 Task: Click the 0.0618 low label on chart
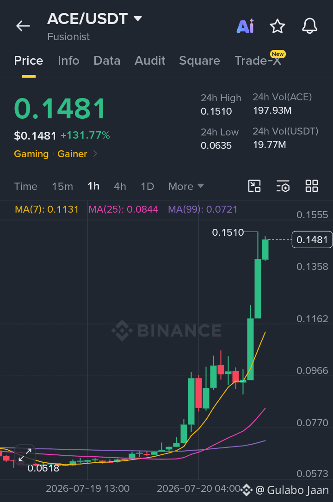click(43, 468)
